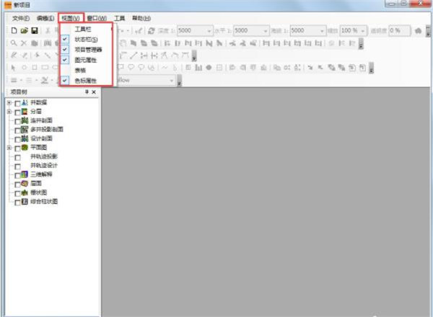Expand the 平面图 tree node
Screen dimensions: 433x317
pos(9,148)
